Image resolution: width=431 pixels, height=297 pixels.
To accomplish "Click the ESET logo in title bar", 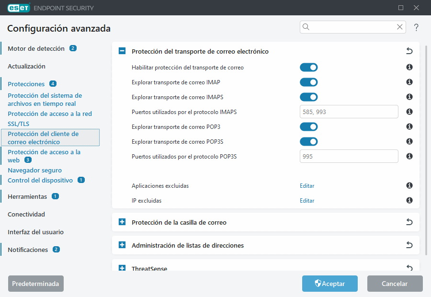I will (x=18, y=8).
